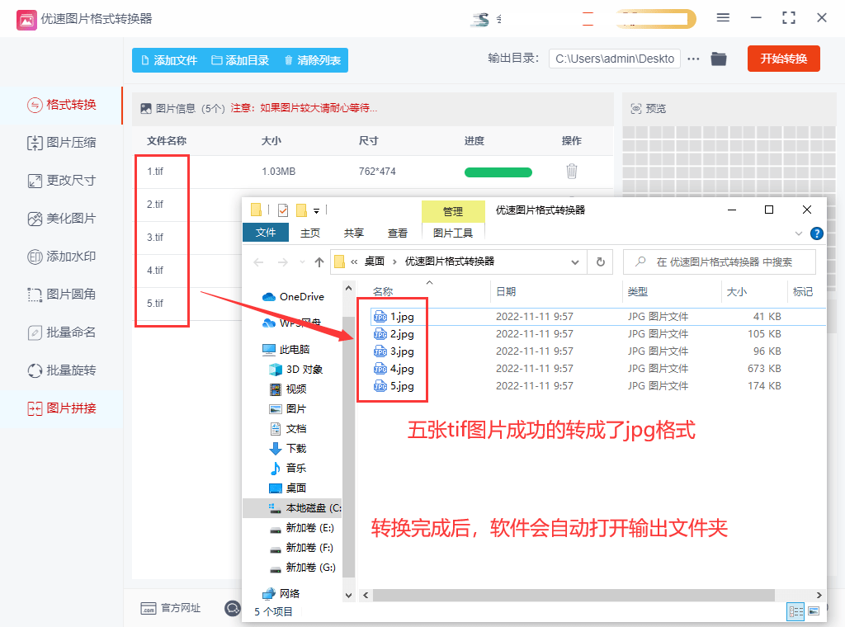Switch to the 主页 ribbon tab
The width and height of the screenshot is (845, 627).
tap(311, 233)
